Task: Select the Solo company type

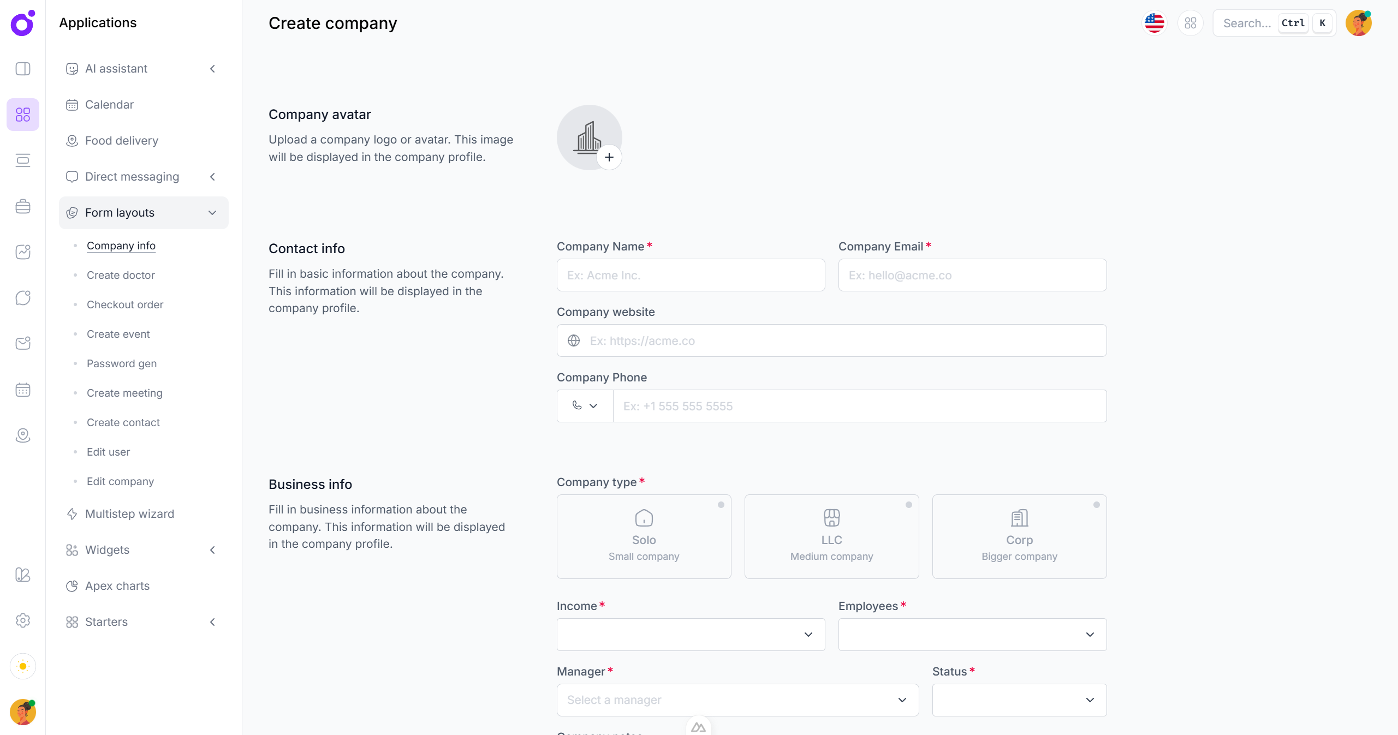Action: pyautogui.click(x=644, y=536)
